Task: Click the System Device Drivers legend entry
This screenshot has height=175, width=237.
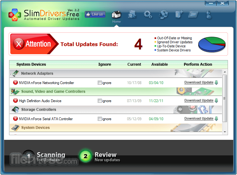Action: [x=173, y=50]
